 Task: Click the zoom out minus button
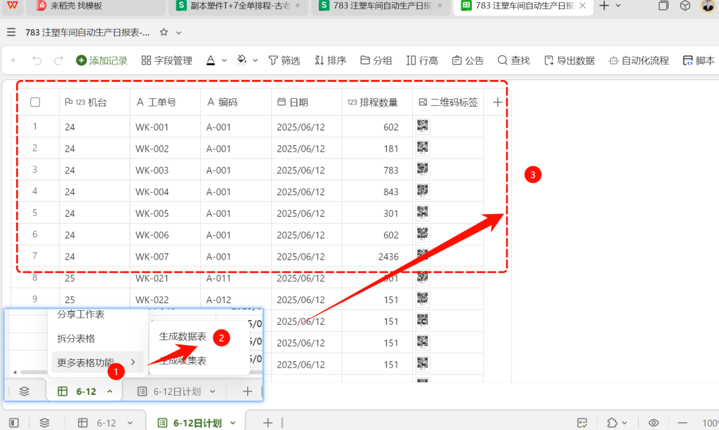(x=682, y=423)
